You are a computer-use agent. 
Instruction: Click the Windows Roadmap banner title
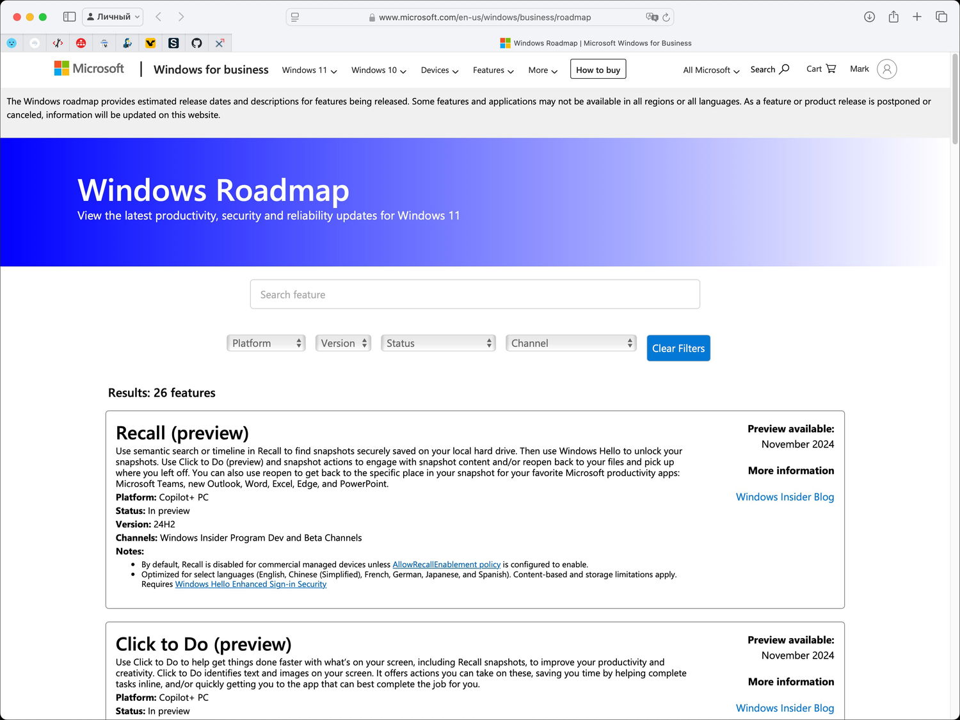click(214, 190)
